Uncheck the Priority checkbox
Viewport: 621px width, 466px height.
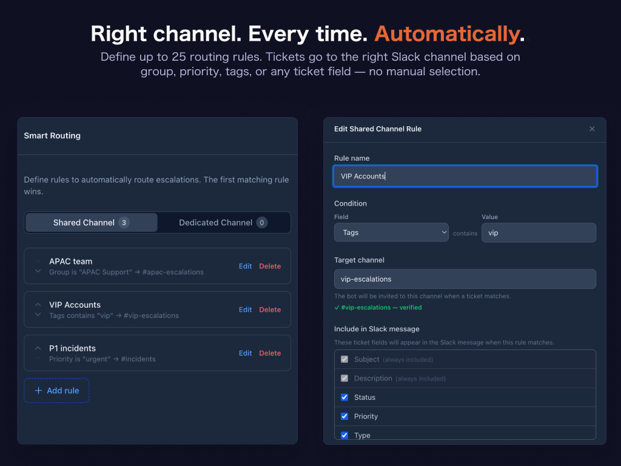[344, 416]
